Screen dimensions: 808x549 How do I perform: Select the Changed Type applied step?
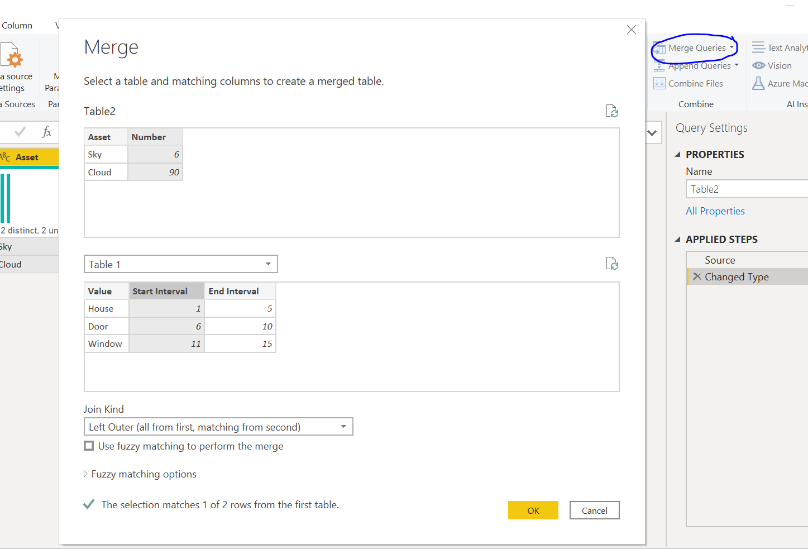[748, 277]
